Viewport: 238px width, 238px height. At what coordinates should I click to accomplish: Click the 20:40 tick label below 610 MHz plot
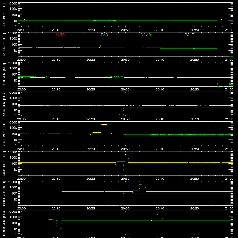pyautogui.click(x=160, y=90)
